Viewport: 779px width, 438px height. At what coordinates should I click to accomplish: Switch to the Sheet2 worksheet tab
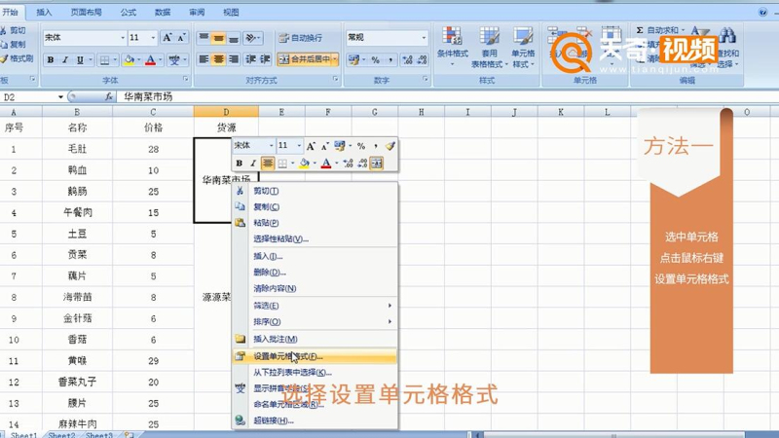(61, 435)
